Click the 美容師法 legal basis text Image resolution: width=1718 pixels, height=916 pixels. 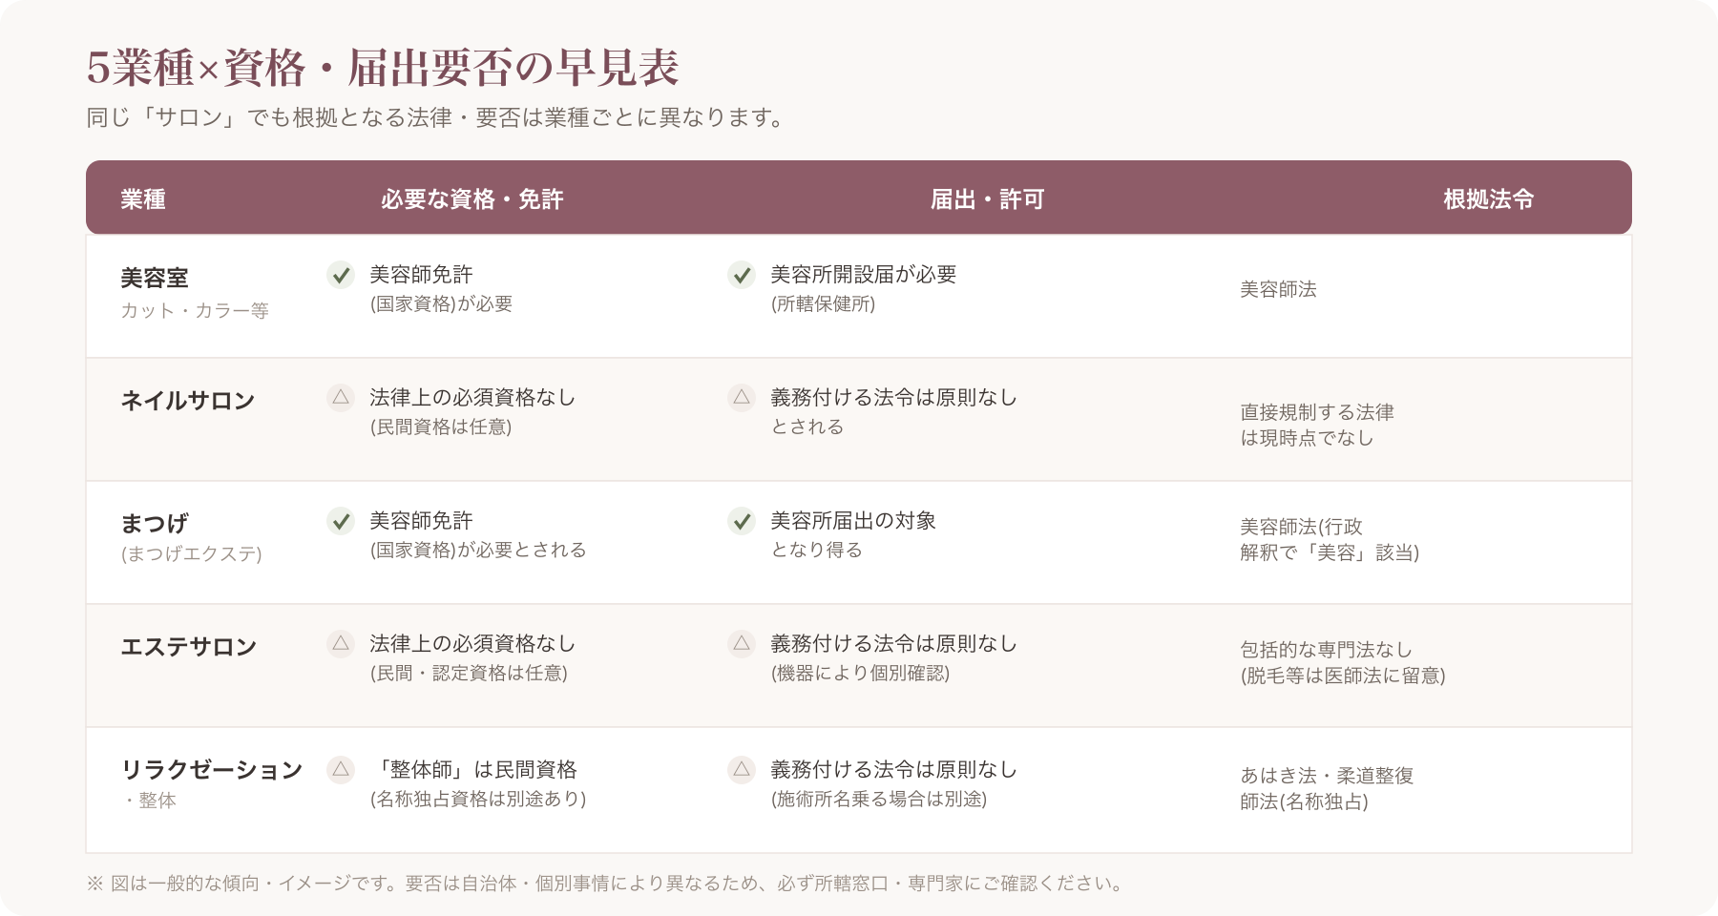[1279, 289]
